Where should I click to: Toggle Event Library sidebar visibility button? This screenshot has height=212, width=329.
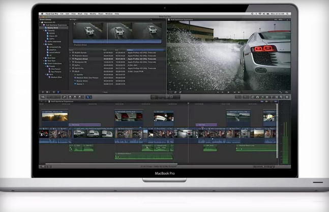(43, 92)
